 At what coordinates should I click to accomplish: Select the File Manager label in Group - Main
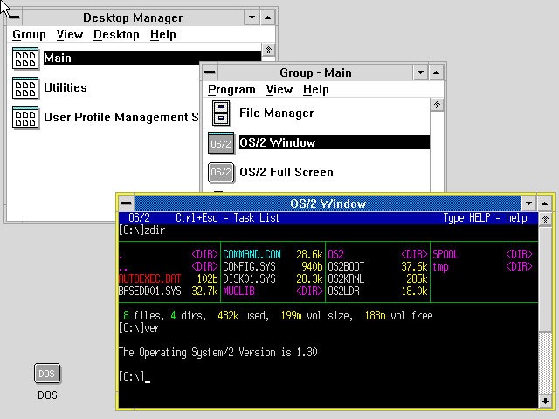(x=277, y=113)
